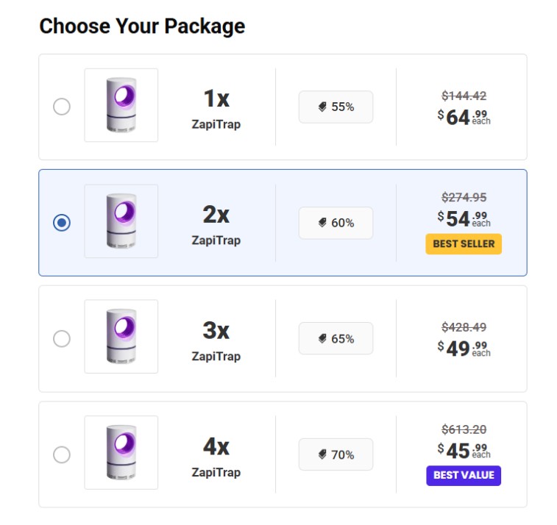Click the $64.99 each price

point(464,117)
